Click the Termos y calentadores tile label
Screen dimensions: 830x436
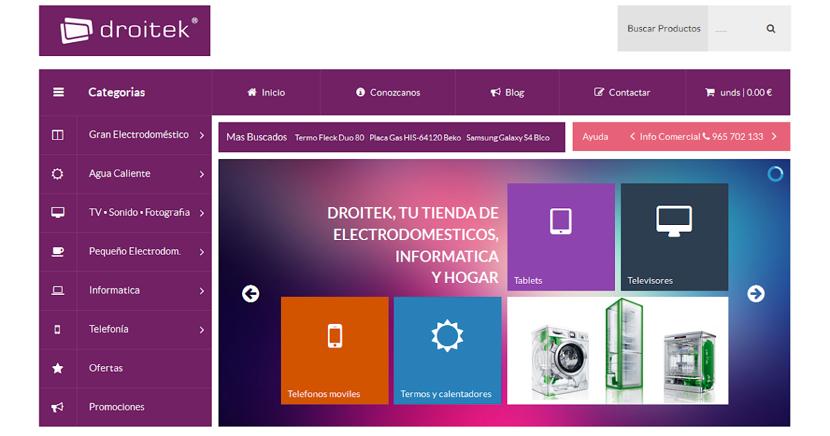tap(446, 394)
